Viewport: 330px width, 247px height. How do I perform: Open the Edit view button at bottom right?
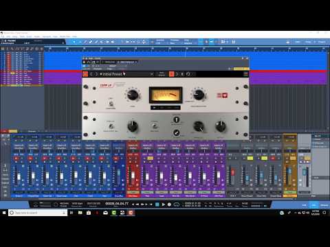click(x=305, y=205)
